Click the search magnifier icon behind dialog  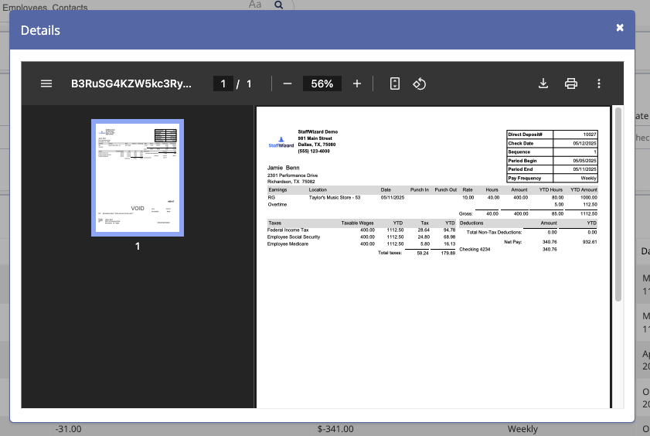point(279,5)
